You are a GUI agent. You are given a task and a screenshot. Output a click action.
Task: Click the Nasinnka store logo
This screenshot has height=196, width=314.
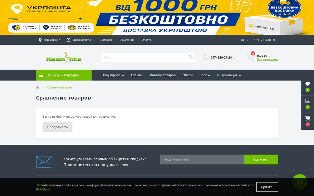(64, 57)
